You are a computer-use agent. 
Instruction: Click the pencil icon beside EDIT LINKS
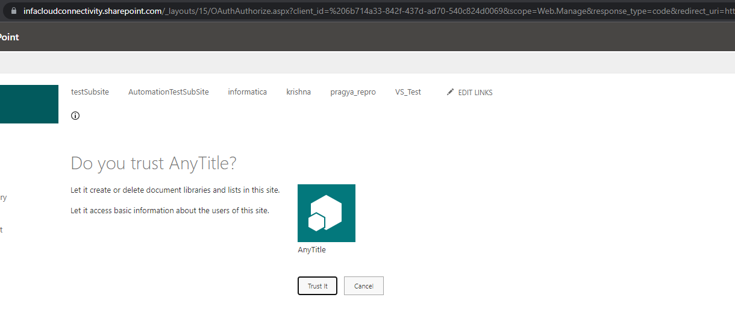[450, 92]
